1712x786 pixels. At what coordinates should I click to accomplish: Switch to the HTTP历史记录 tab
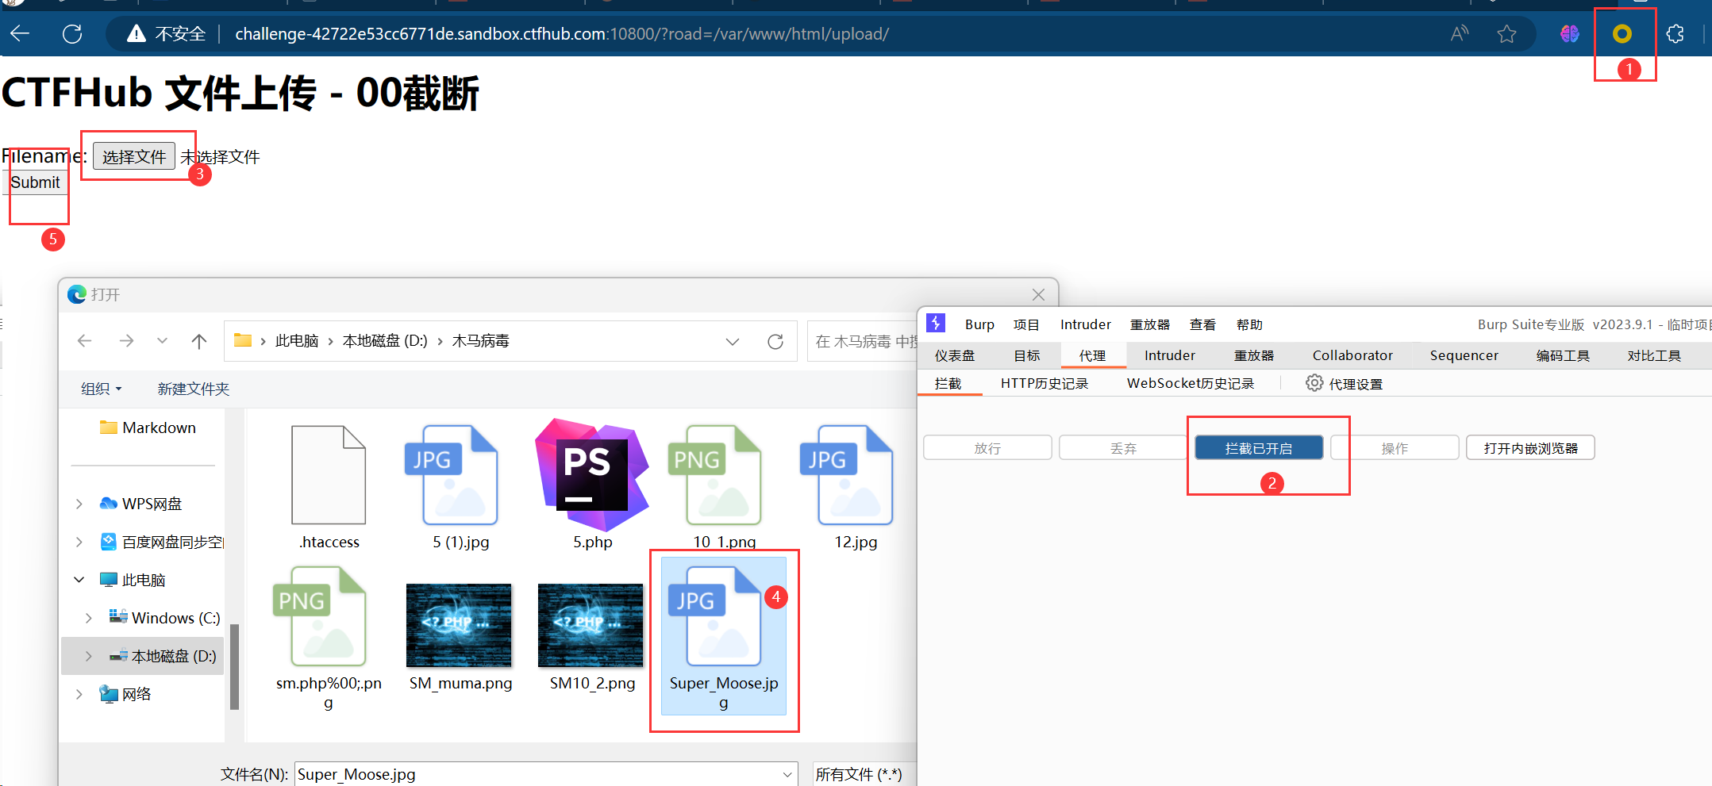point(1044,383)
